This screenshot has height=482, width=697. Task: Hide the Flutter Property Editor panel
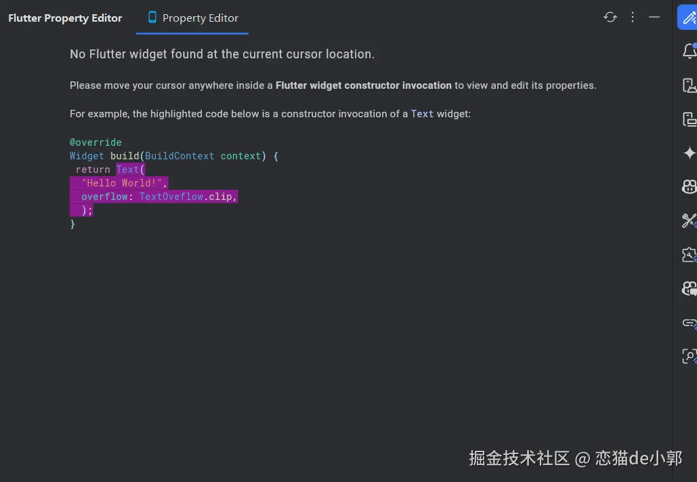(654, 18)
